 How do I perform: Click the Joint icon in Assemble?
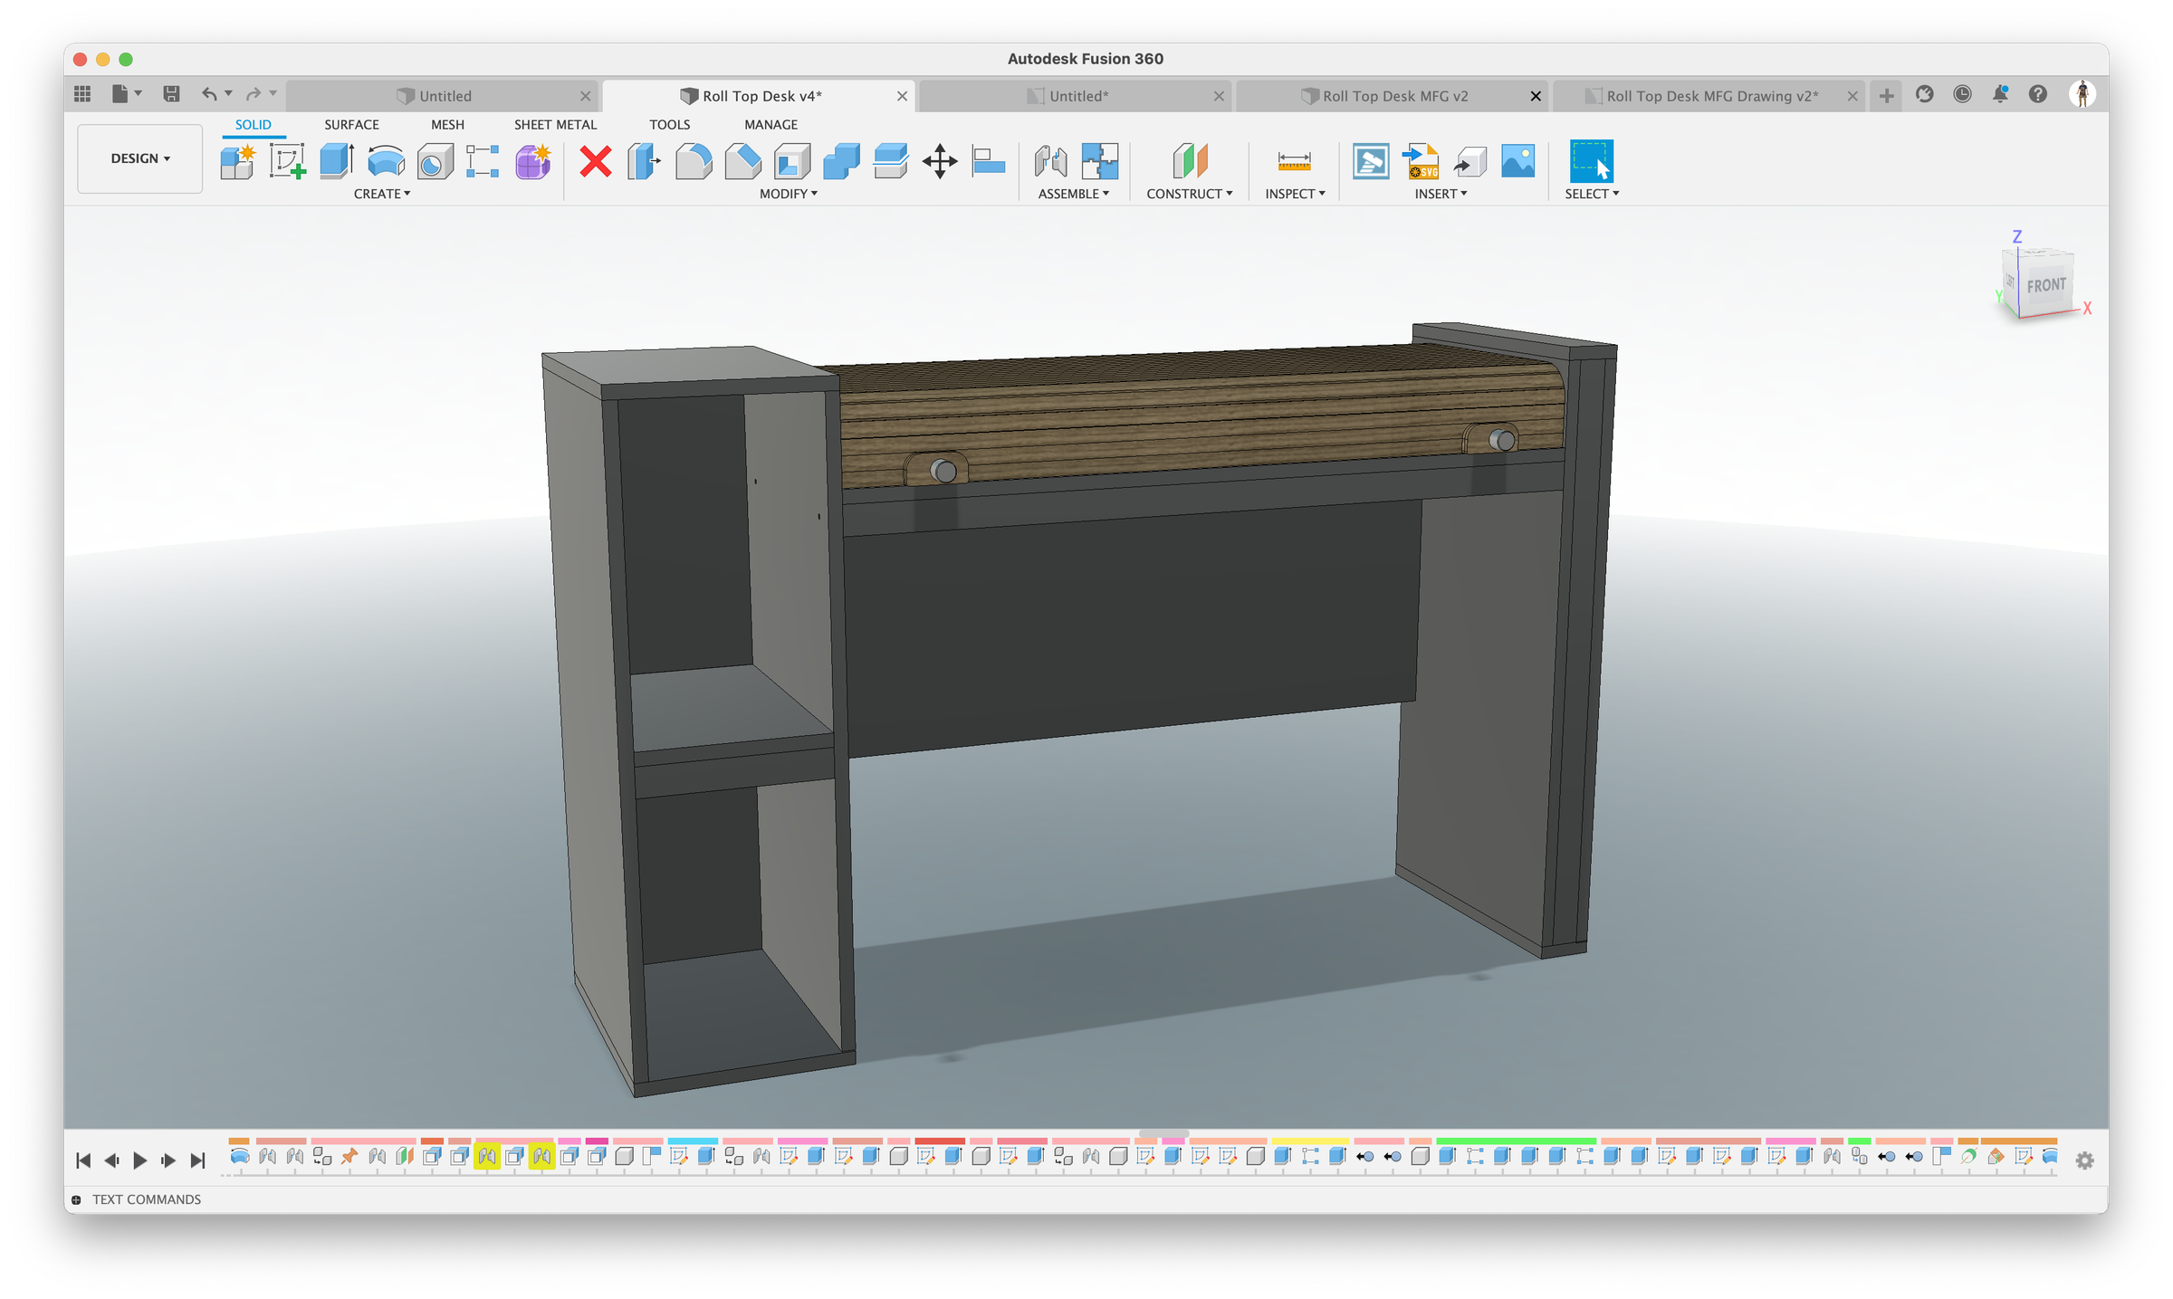tap(1050, 162)
